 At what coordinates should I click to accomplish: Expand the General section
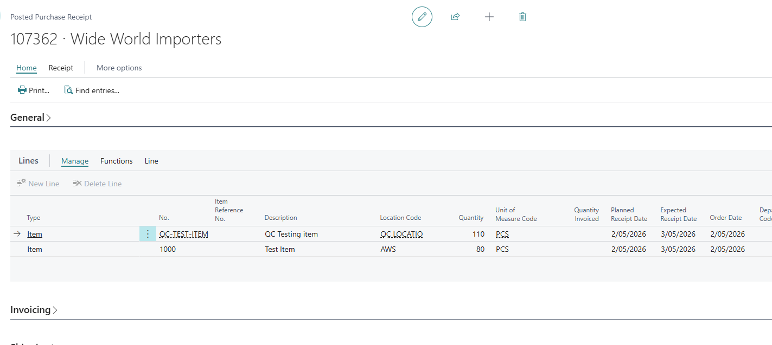(x=31, y=118)
